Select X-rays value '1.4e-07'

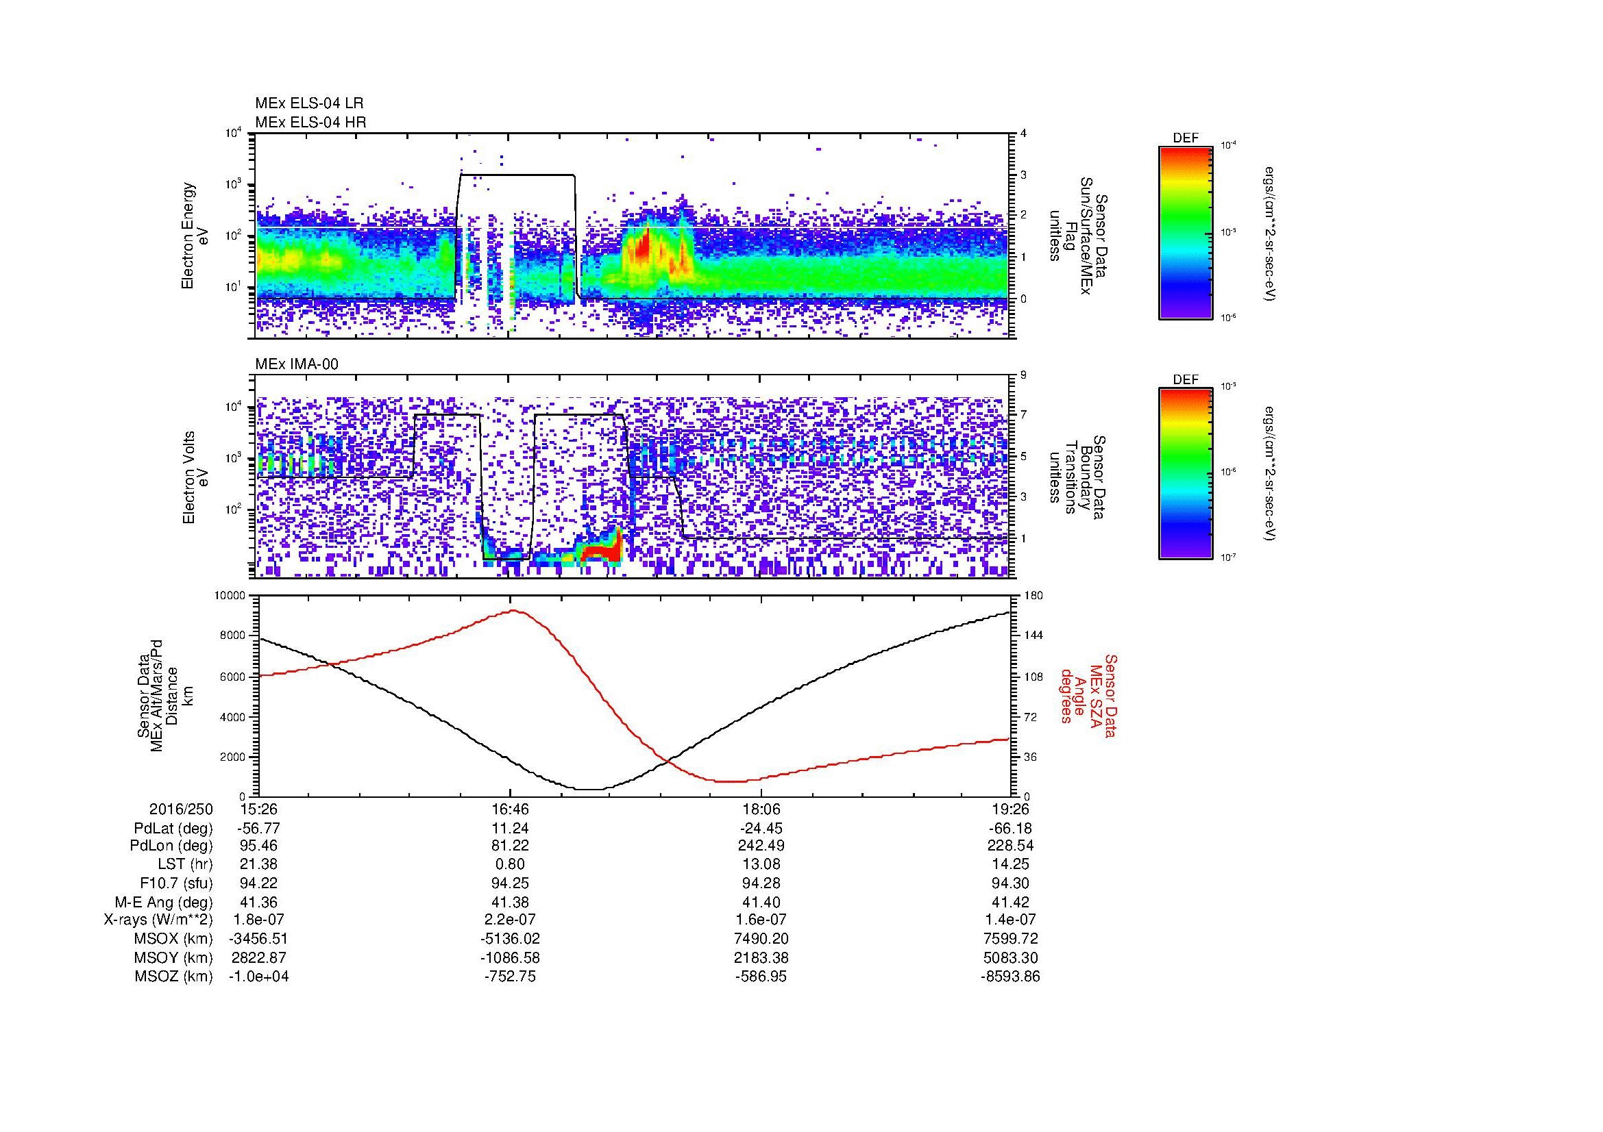click(1010, 920)
